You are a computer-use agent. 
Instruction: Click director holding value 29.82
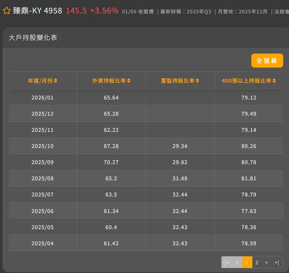tap(180, 162)
